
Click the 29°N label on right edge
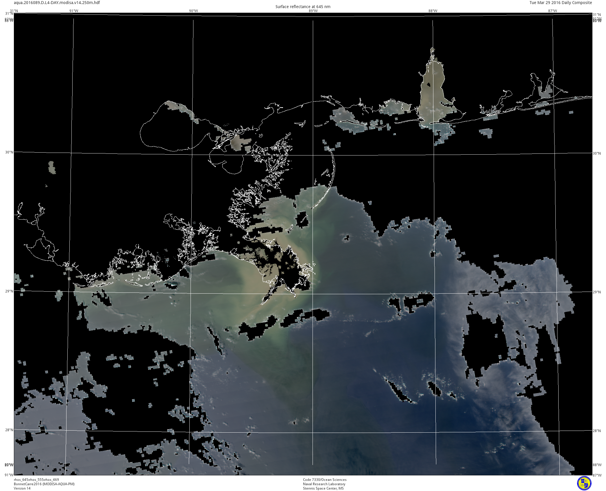point(597,292)
